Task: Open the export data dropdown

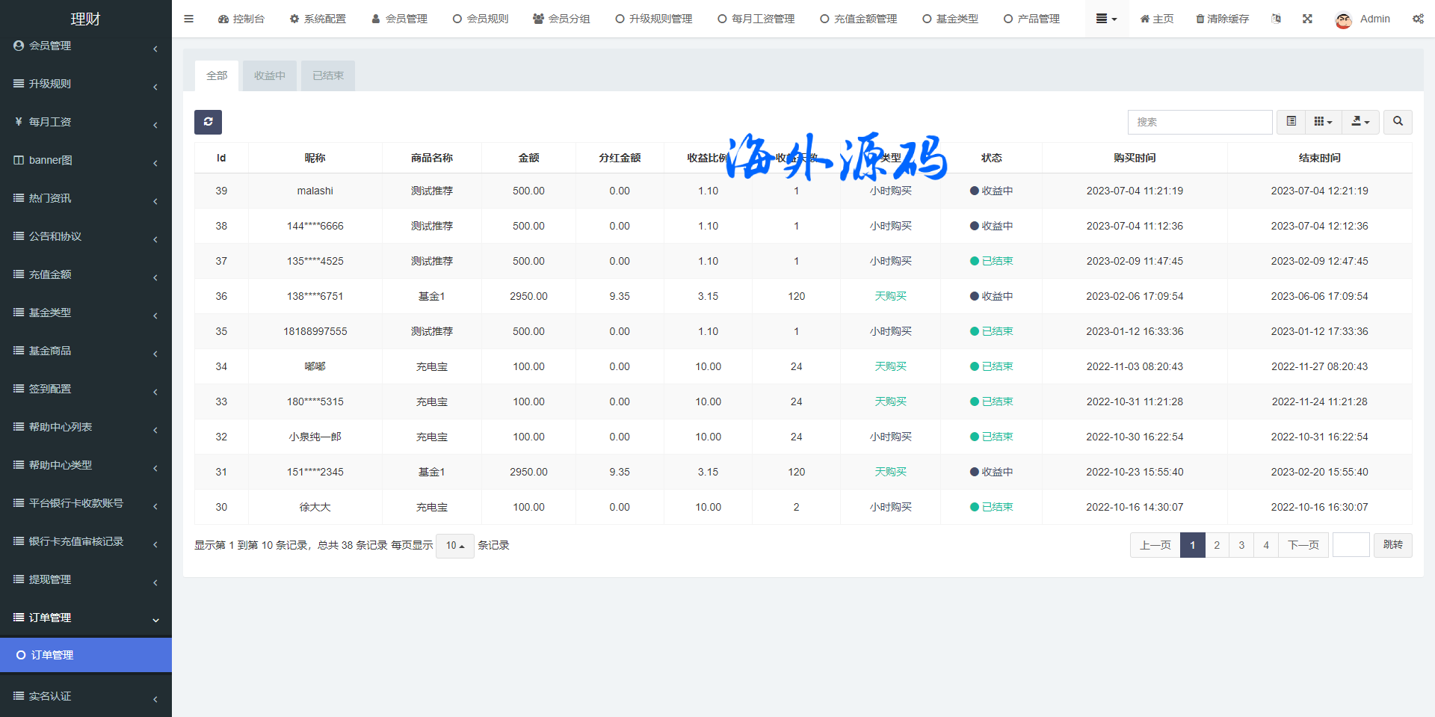Action: click(x=1360, y=122)
